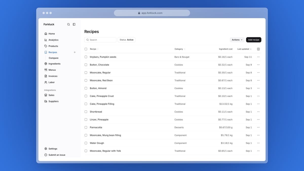This screenshot has width=304, height=171.
Task: Add a new recipe via sidebar plus icon
Action: click(x=74, y=52)
